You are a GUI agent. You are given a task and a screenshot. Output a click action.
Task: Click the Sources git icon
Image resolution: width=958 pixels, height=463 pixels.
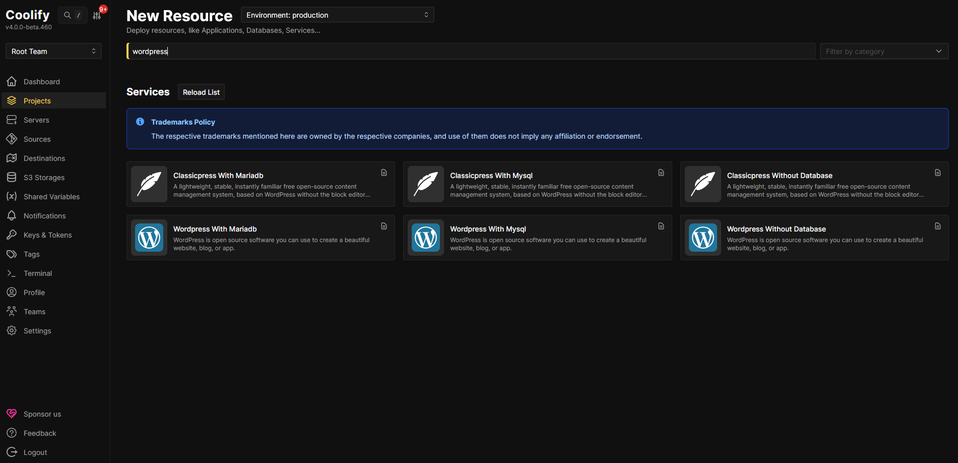click(x=12, y=139)
